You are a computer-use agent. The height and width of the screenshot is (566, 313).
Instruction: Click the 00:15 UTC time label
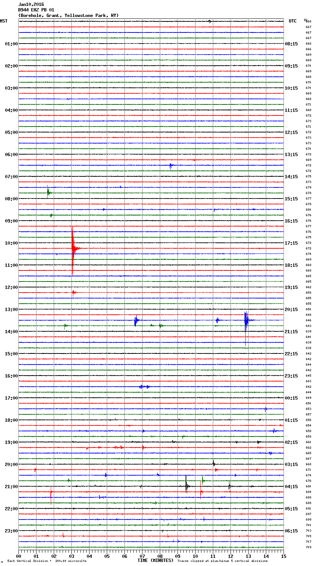tap(291, 398)
